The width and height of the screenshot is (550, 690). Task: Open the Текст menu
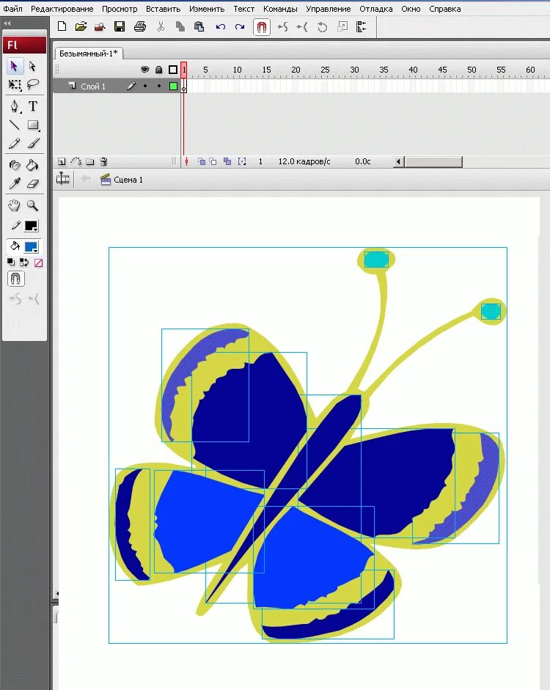tap(243, 9)
